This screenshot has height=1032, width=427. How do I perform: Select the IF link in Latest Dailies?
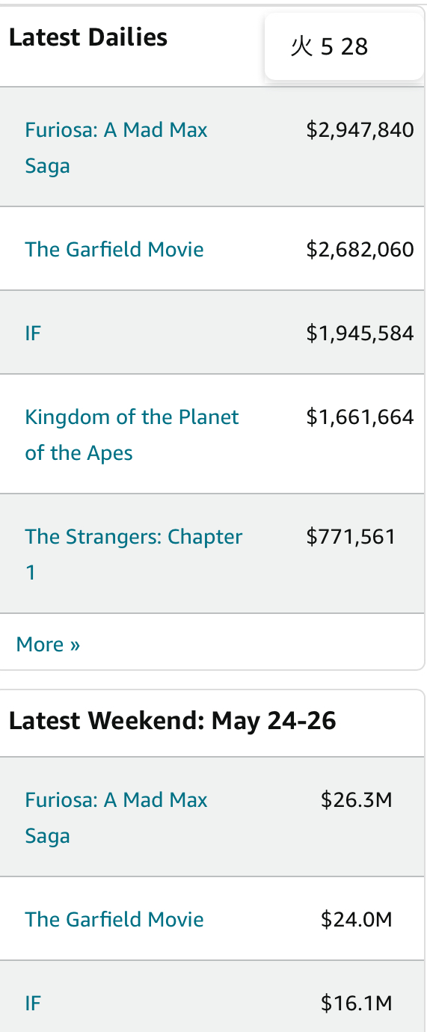click(32, 333)
